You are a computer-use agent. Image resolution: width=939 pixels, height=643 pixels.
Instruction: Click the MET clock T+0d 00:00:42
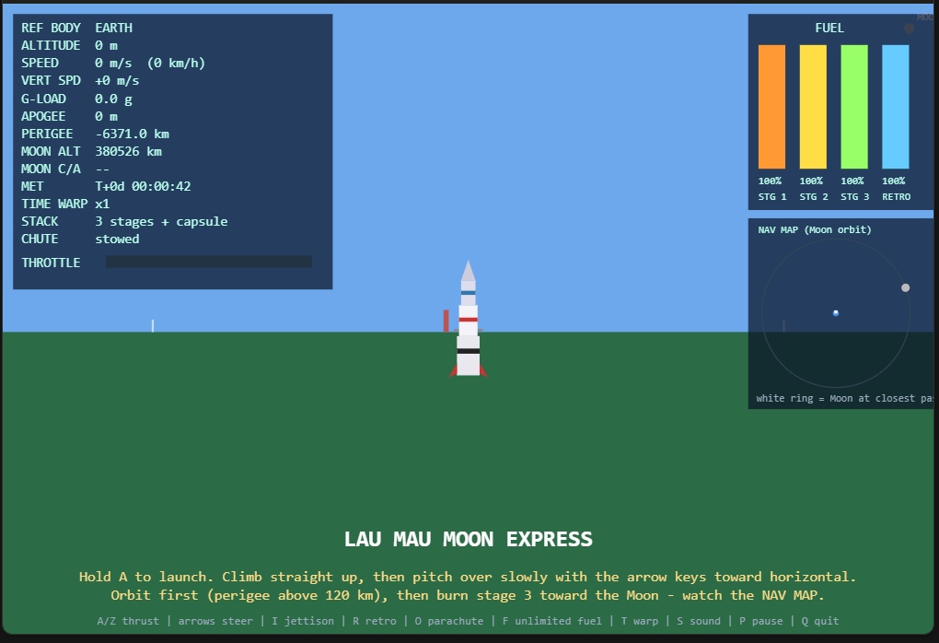coord(143,186)
